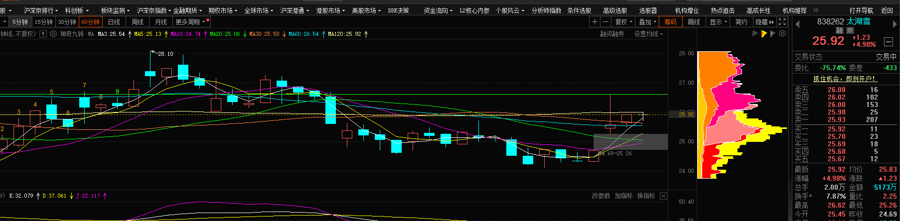The image size is (900, 221).
Task: Click 打开导航 button
Action: (862, 10)
